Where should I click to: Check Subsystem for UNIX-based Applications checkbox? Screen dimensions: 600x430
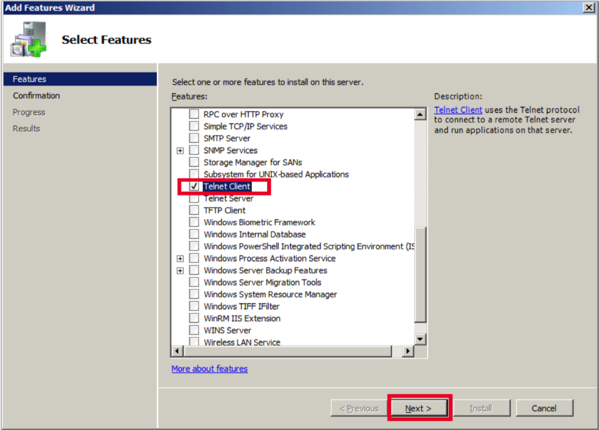tap(194, 174)
